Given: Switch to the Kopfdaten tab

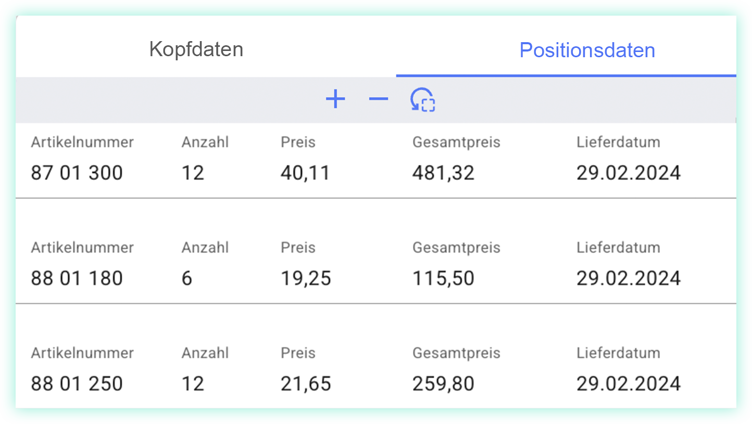Looking at the screenshot, I should [x=196, y=49].
